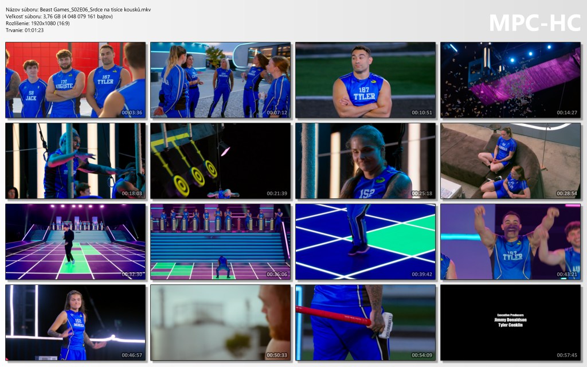Select the thumbnail timestamped 00:07:12
The image size is (587, 367).
click(221, 80)
